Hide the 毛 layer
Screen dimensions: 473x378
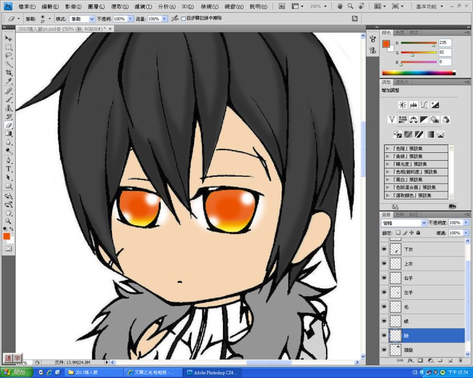point(384,307)
